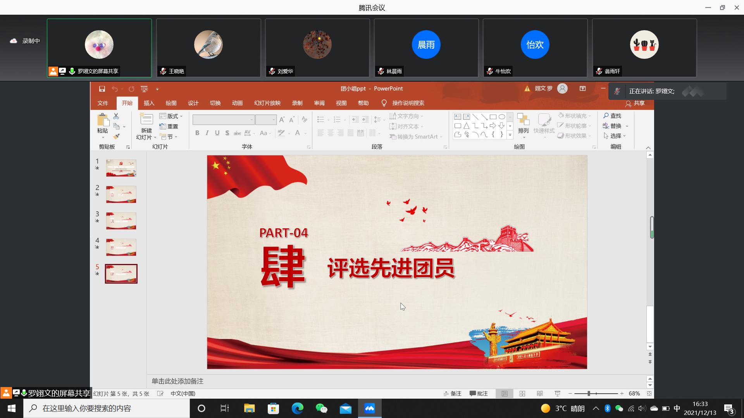Screen dimensions: 744x418
Task: Click the notes area placeholder text
Action: coord(177,381)
